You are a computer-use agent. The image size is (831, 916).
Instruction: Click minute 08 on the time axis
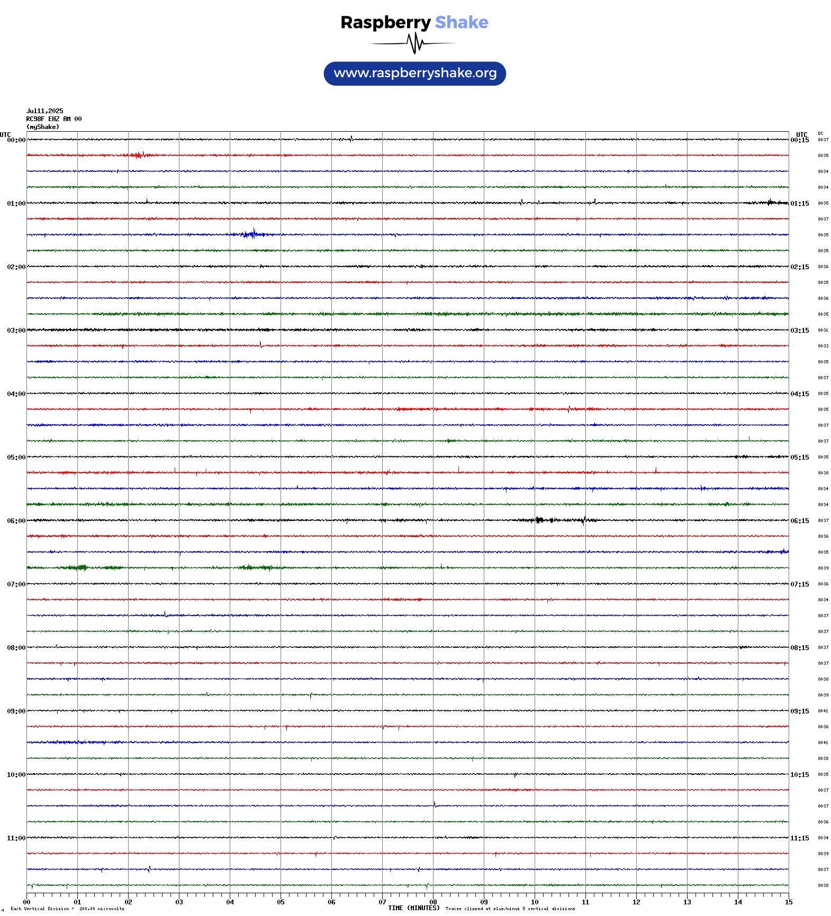(433, 902)
